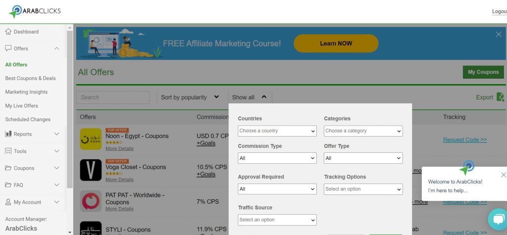Click the Export spreadsheet icon
The width and height of the screenshot is (507, 235).
coord(500,97)
